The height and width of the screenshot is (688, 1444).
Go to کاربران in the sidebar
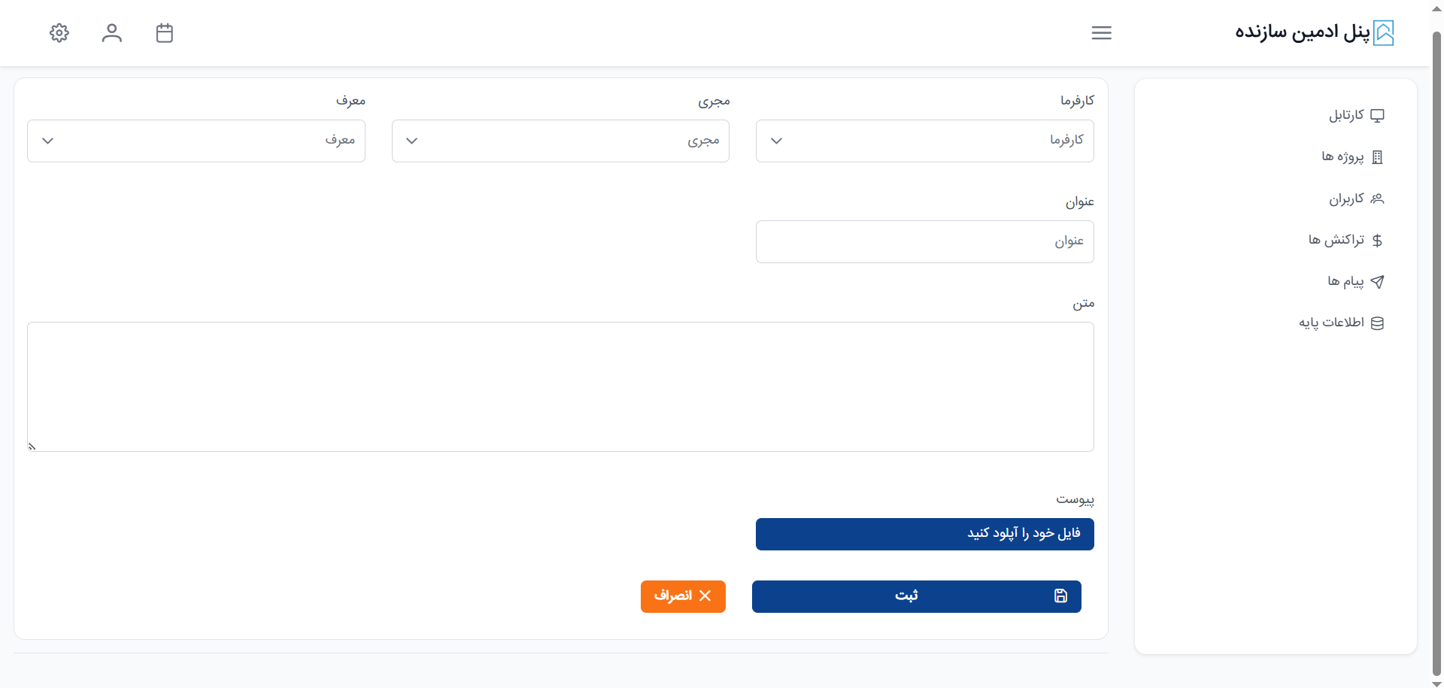pyautogui.click(x=1346, y=199)
